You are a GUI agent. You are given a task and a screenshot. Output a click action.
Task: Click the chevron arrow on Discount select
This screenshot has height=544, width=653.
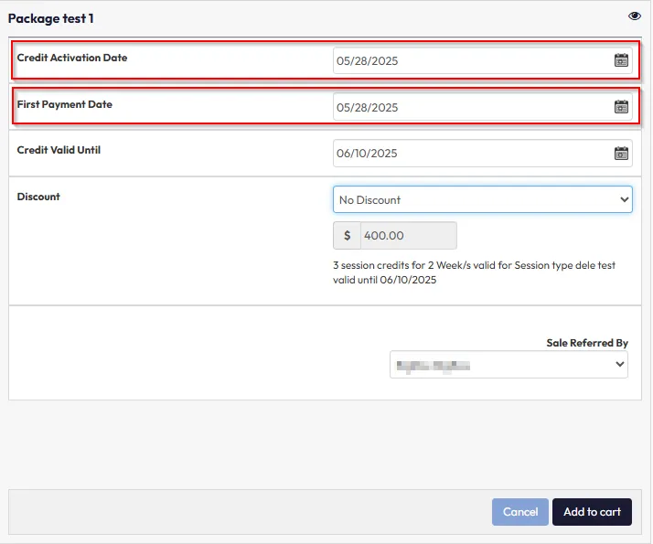coord(624,199)
